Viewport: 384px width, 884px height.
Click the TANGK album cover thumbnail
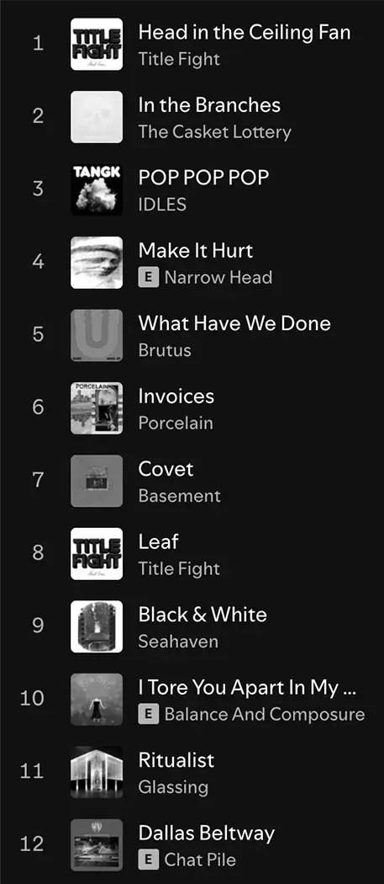[x=97, y=190]
